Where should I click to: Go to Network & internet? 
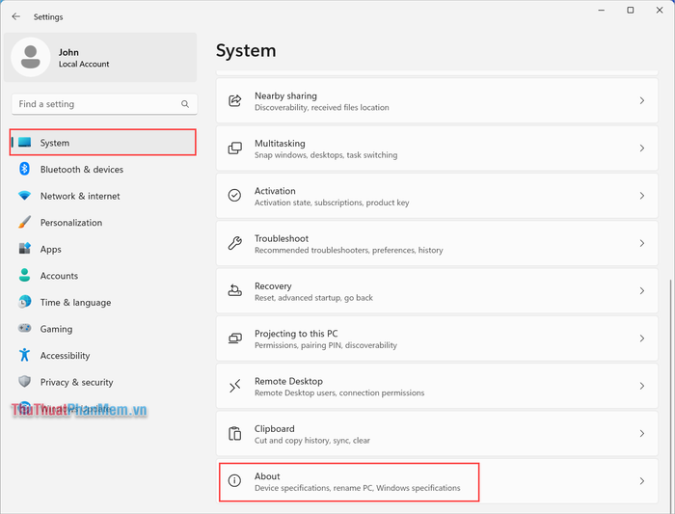pyautogui.click(x=103, y=196)
